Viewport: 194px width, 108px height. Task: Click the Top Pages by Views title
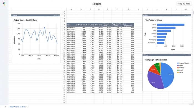click(154, 20)
